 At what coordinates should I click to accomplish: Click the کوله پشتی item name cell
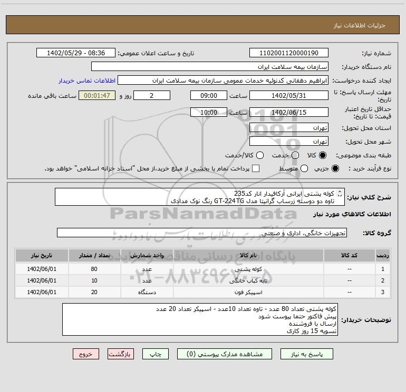pyautogui.click(x=248, y=269)
